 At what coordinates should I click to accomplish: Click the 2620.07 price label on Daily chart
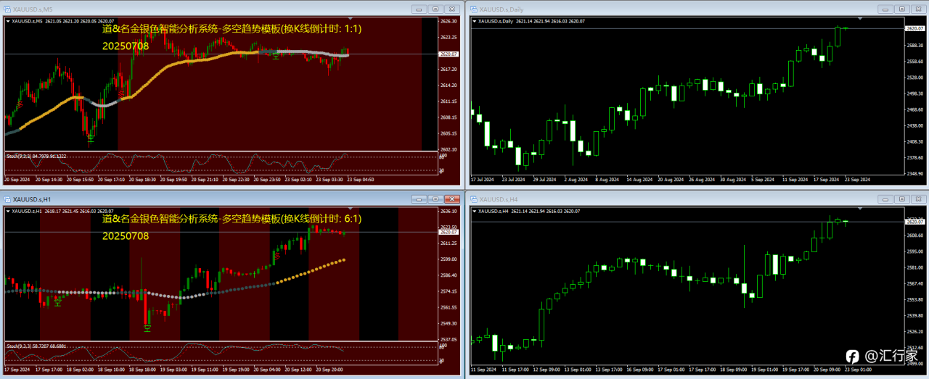(x=915, y=28)
